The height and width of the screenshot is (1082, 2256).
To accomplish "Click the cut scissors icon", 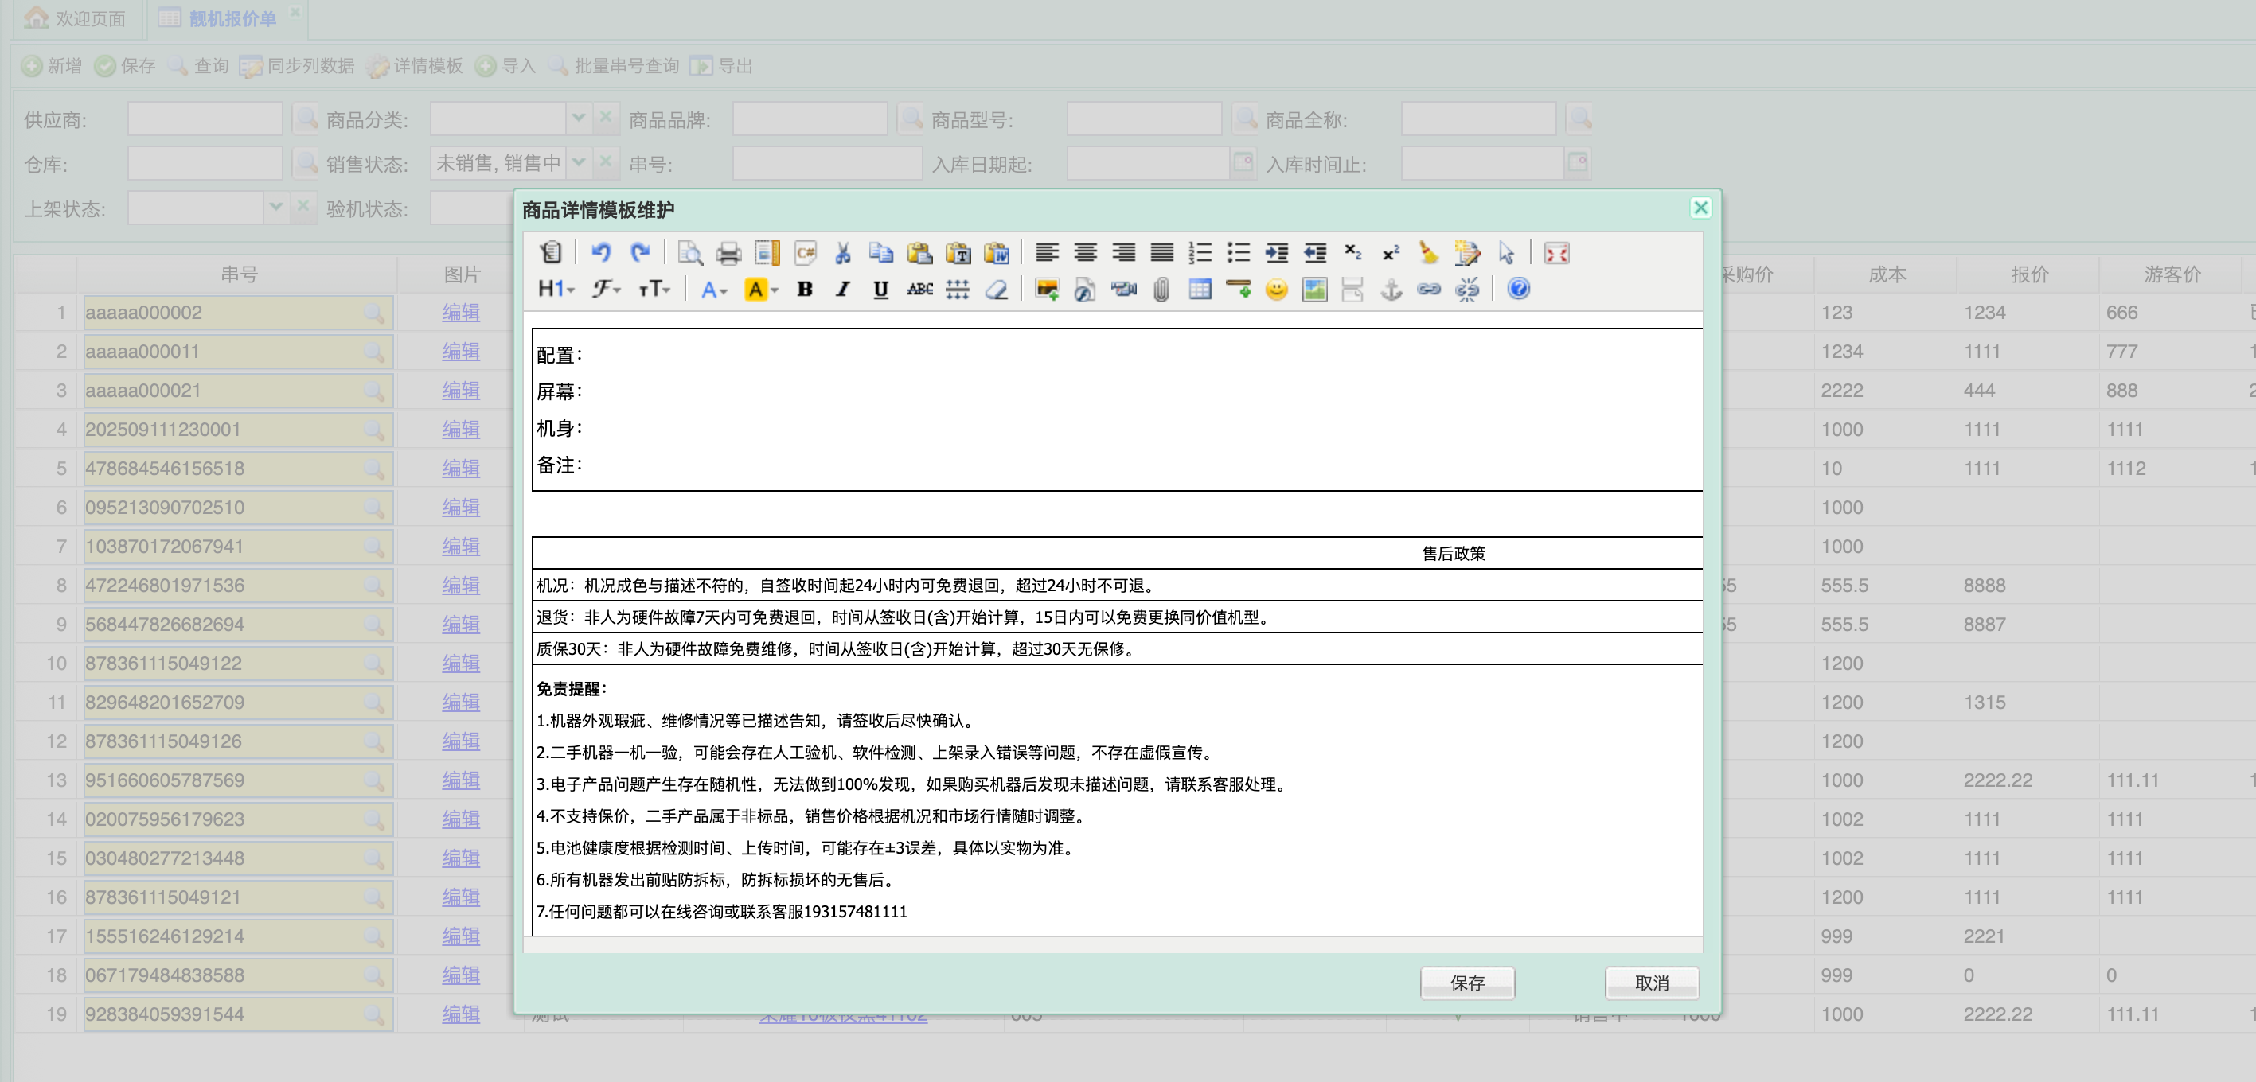I will click(842, 253).
